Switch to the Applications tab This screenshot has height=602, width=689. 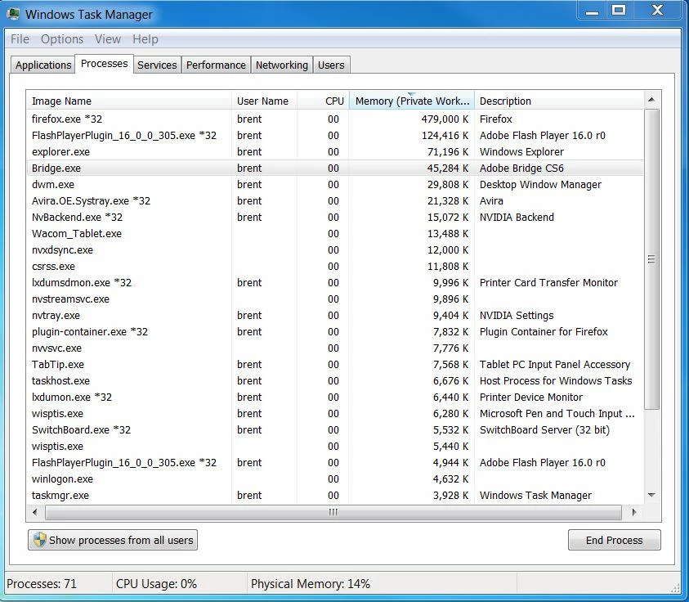pos(43,65)
